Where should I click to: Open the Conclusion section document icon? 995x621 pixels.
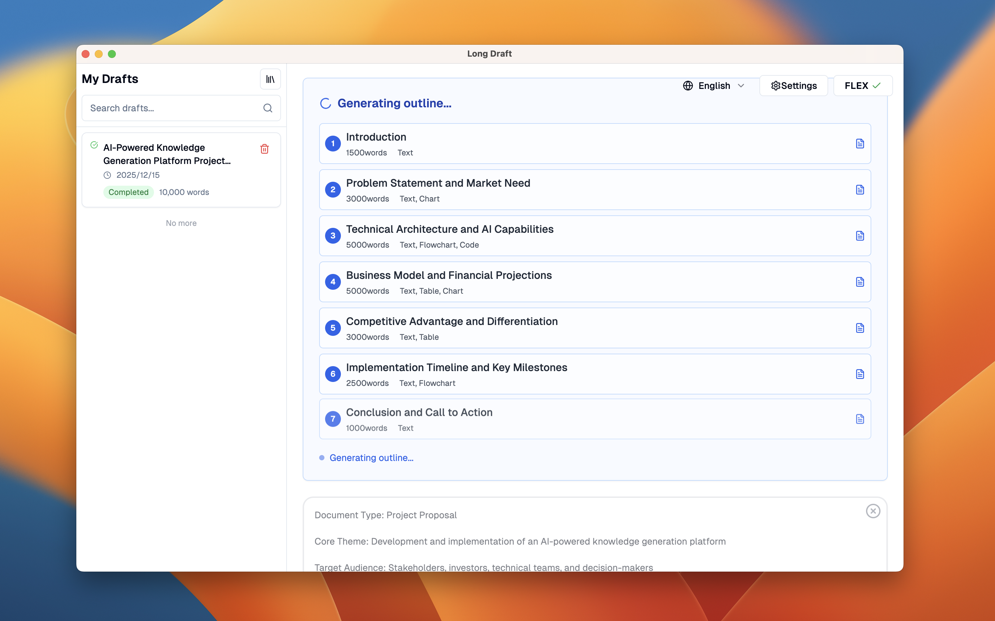pyautogui.click(x=859, y=419)
